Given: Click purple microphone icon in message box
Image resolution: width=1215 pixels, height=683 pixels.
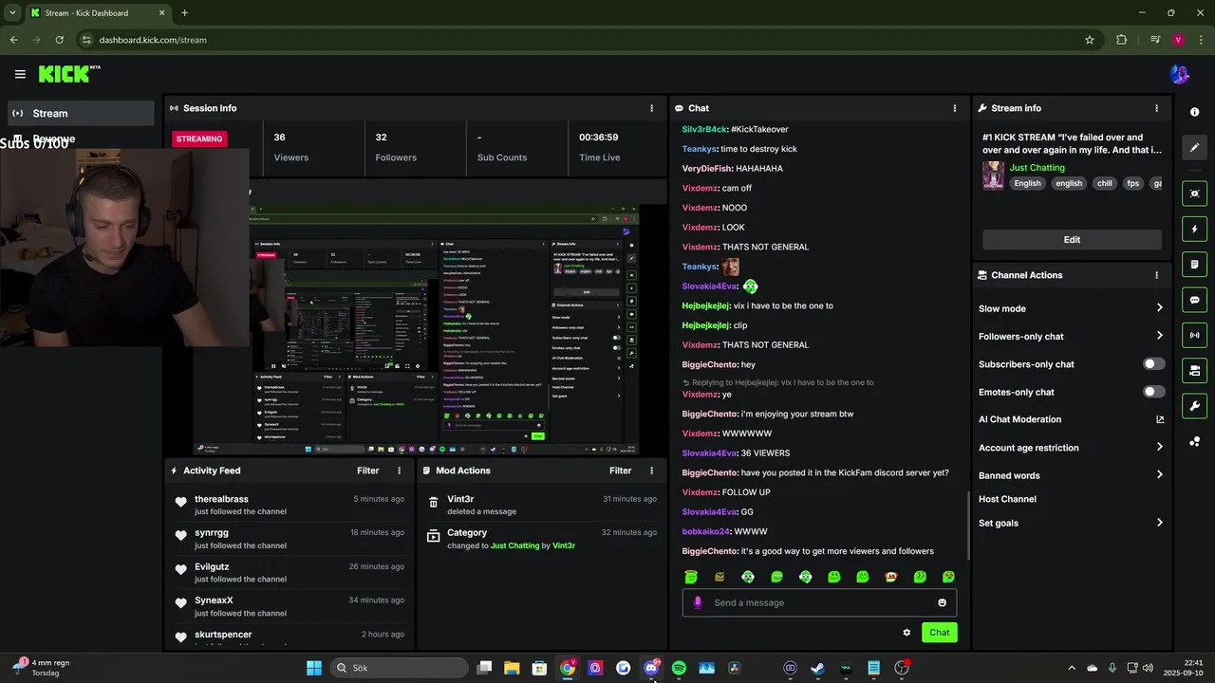Looking at the screenshot, I should coord(698,602).
